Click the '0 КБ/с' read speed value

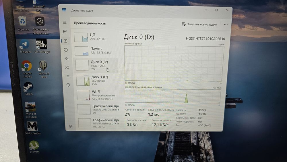tap(133, 125)
